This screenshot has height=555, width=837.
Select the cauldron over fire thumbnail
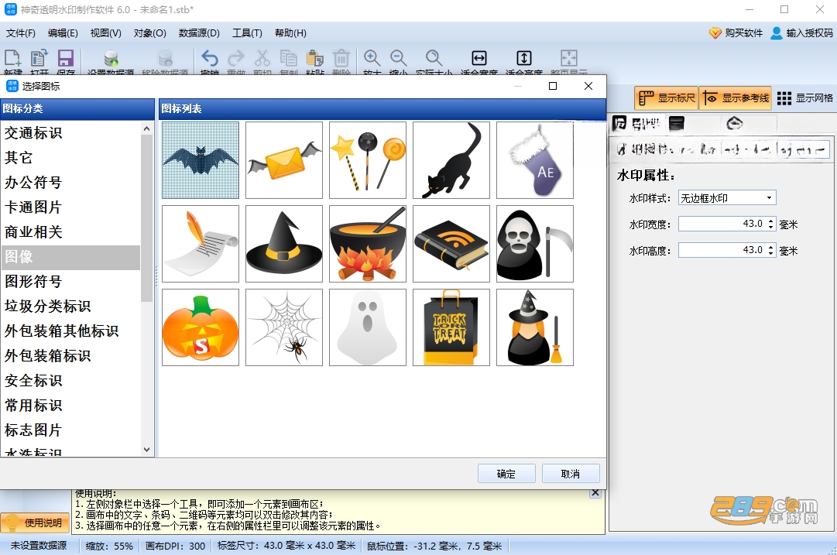click(368, 244)
